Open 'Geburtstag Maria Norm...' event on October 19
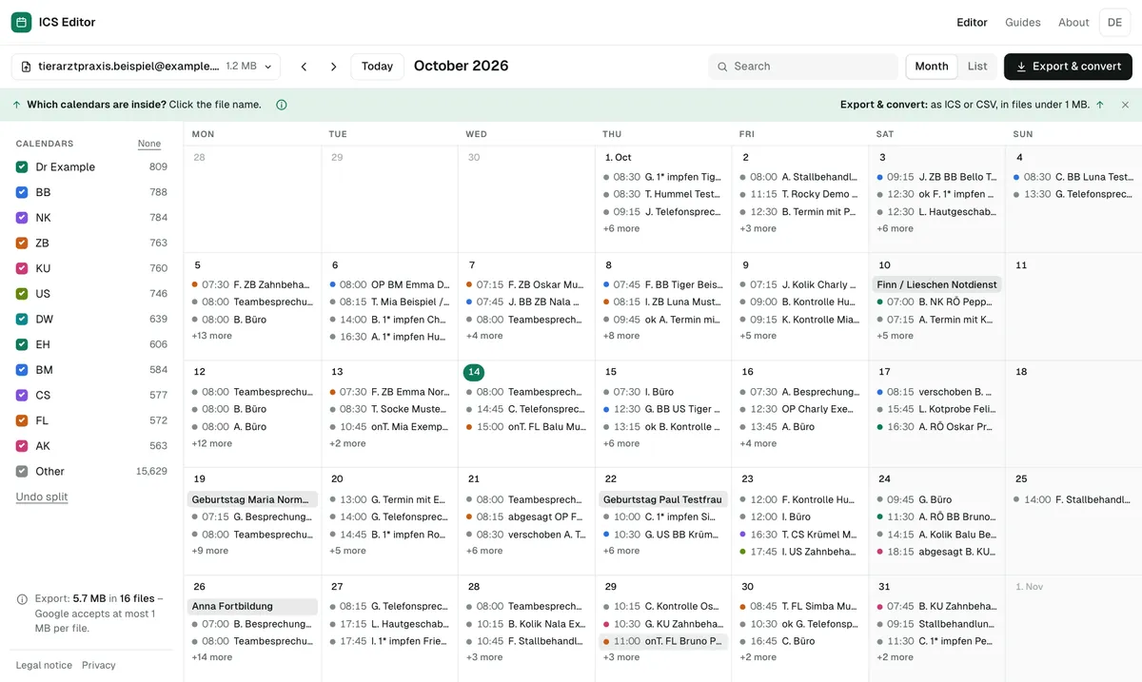This screenshot has width=1142, height=682. [x=252, y=499]
